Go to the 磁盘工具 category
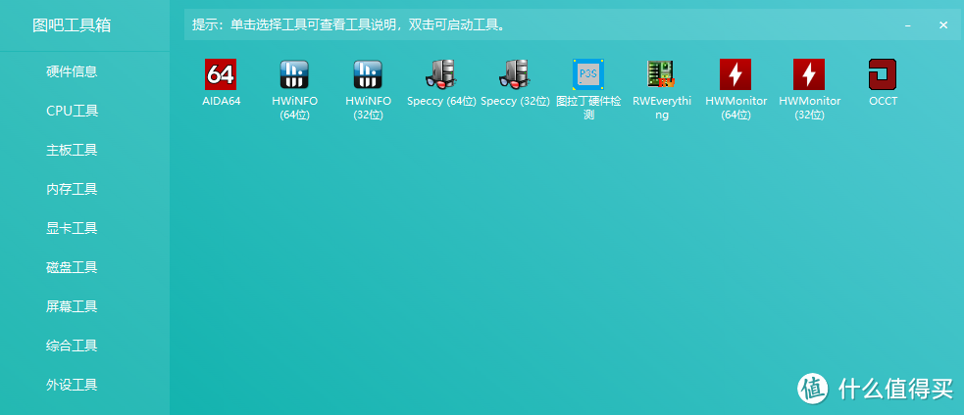The height and width of the screenshot is (415, 964). click(72, 267)
